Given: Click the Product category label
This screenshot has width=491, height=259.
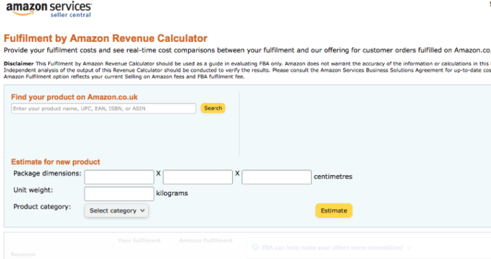Looking at the screenshot, I should tap(42, 207).
